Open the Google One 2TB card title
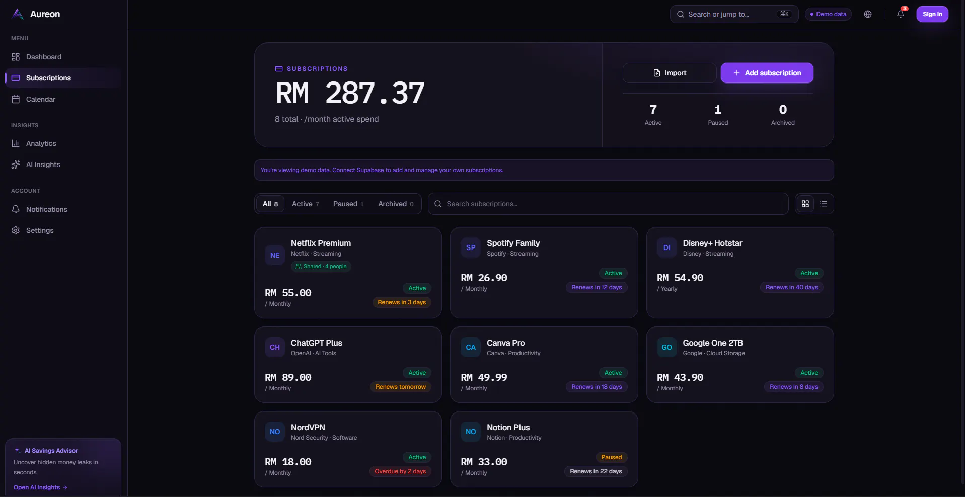This screenshot has width=965, height=497. click(713, 343)
